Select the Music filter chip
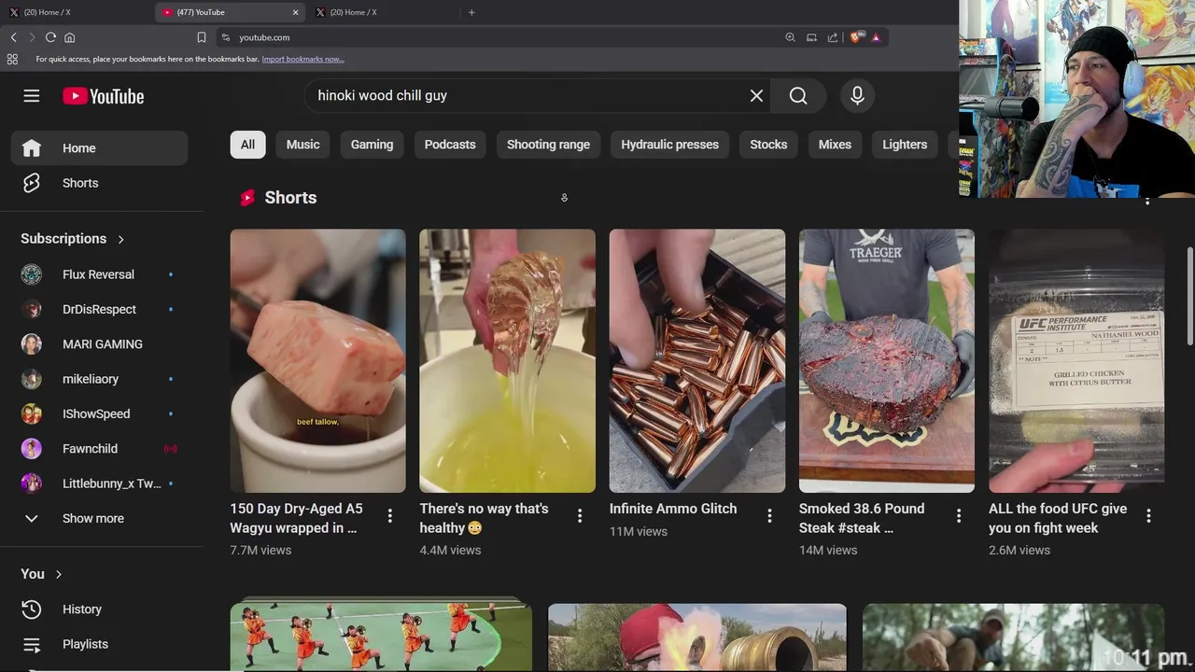1195x672 pixels. click(302, 145)
